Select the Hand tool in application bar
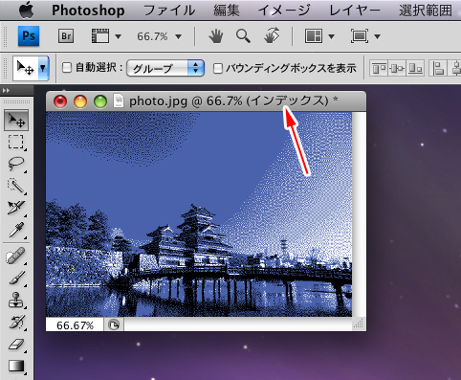Image resolution: width=461 pixels, height=380 pixels. click(x=216, y=36)
